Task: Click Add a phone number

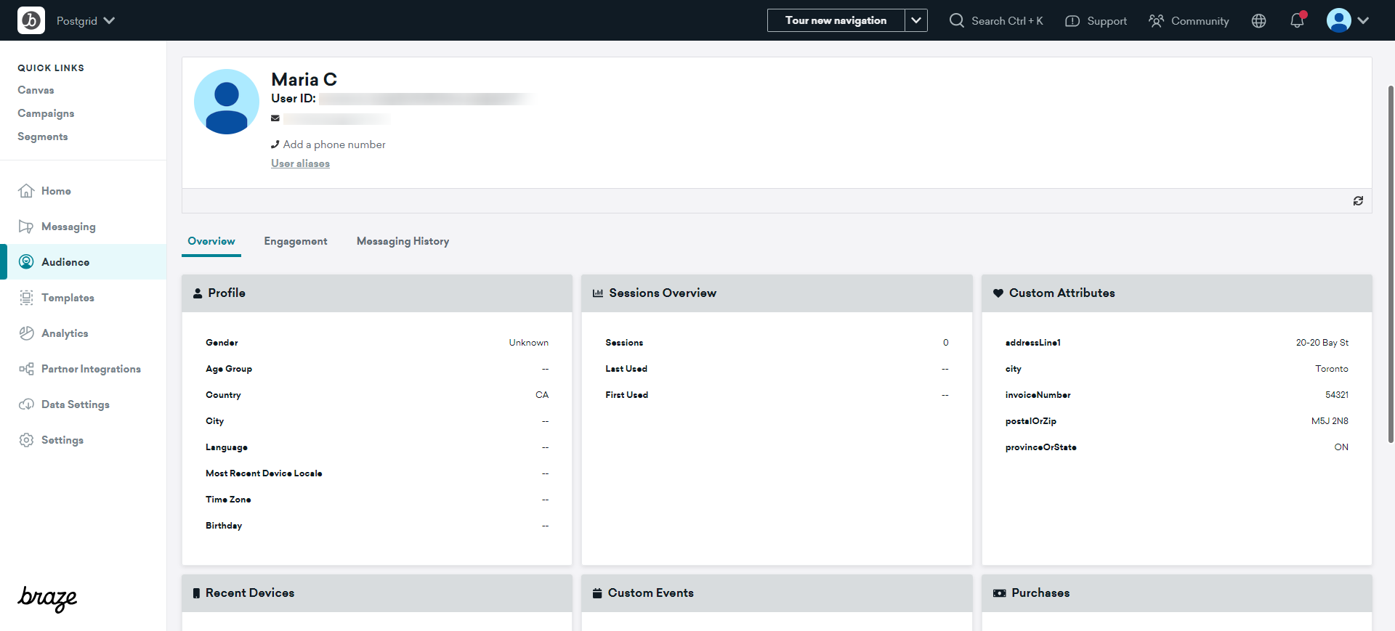Action: coord(334,144)
